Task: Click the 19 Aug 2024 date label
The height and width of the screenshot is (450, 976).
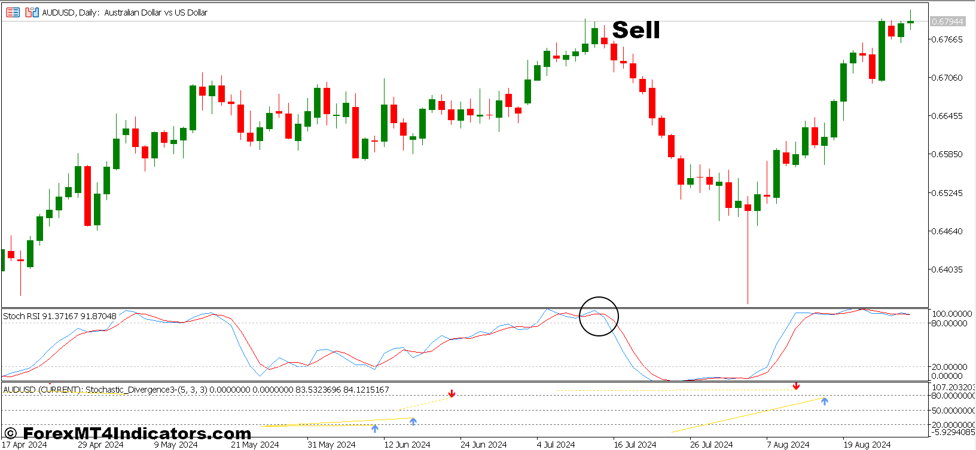Action: (867, 445)
